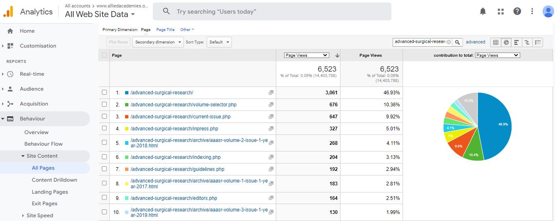Switch to data table view icon

[x=495, y=42]
